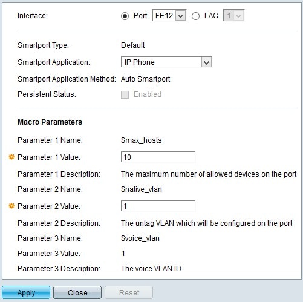Image resolution: width=303 pixels, height=302 pixels.
Task: Click the Close button
Action: coord(77,292)
